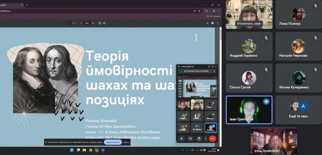Click the PDF zoom percentage field
322x155 pixels.
coord(87,23)
